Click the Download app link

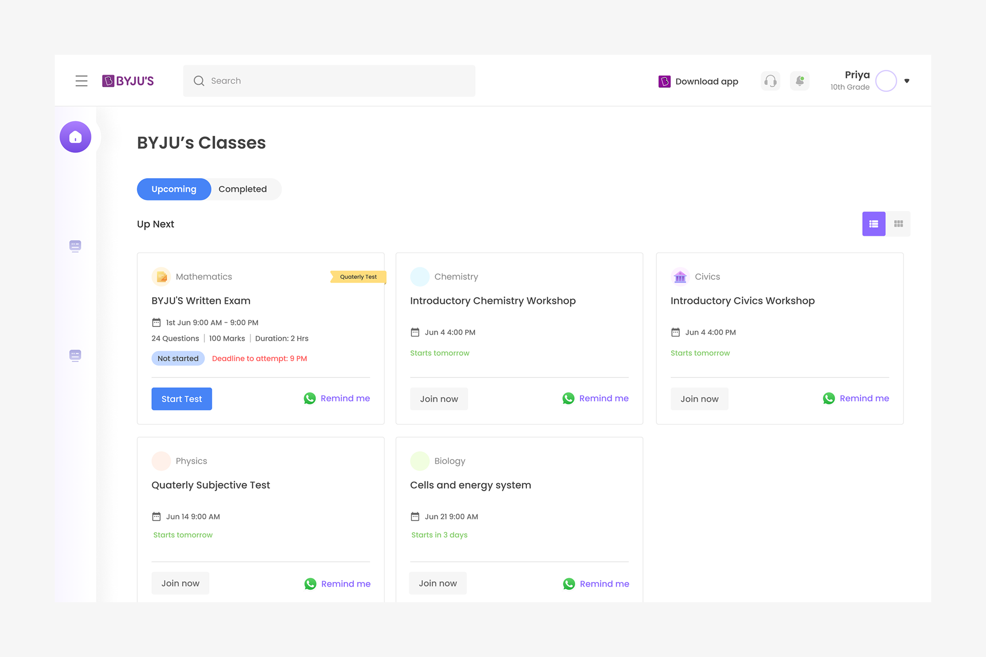(698, 81)
